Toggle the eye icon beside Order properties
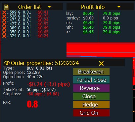Screen dimensions: 135x122 point(7,63)
